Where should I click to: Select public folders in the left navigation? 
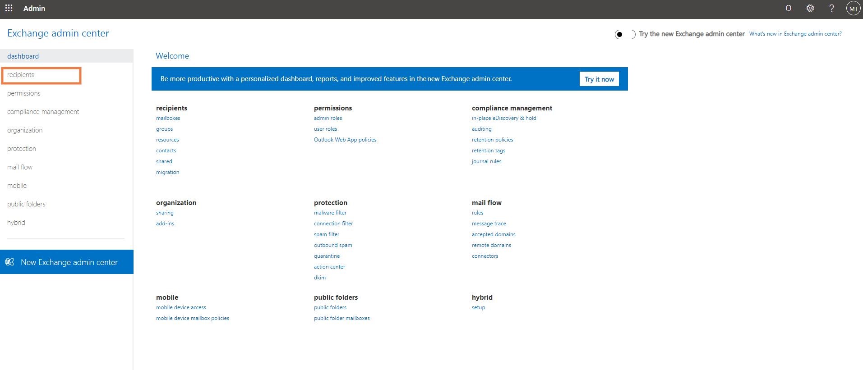pos(26,204)
